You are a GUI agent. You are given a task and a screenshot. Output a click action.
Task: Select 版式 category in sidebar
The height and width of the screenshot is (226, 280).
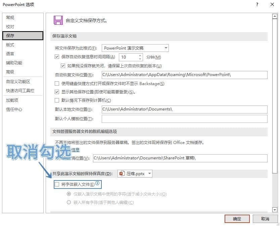tap(23, 45)
